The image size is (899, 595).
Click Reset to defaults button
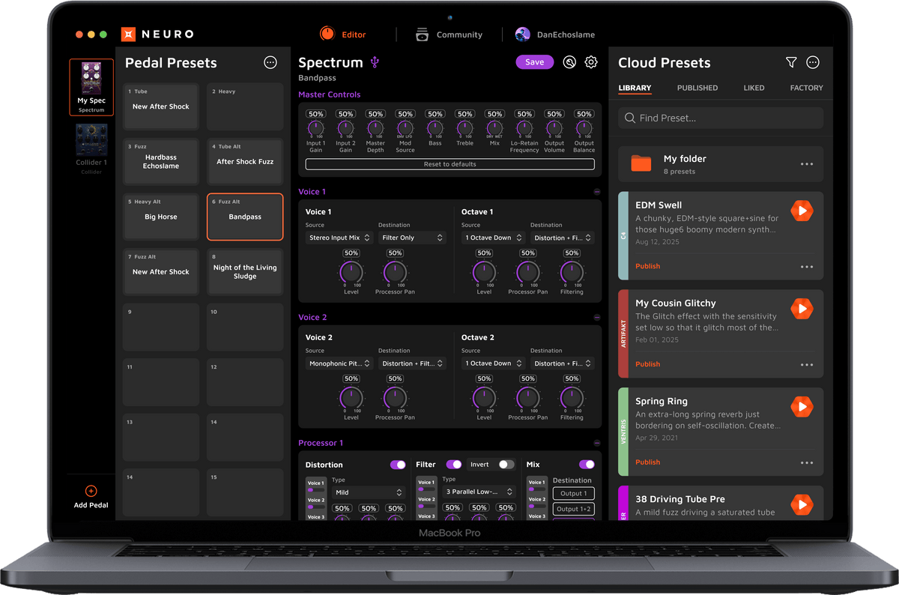point(450,164)
